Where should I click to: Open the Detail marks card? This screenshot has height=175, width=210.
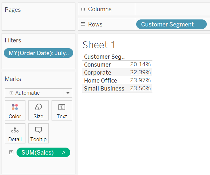[15, 133]
